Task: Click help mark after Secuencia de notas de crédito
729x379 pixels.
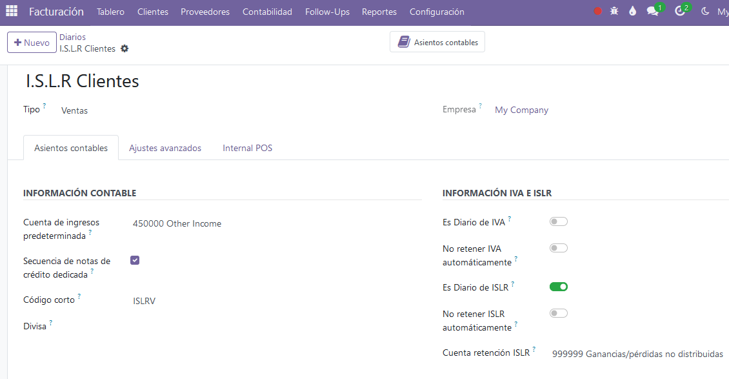Action: [x=92, y=271]
